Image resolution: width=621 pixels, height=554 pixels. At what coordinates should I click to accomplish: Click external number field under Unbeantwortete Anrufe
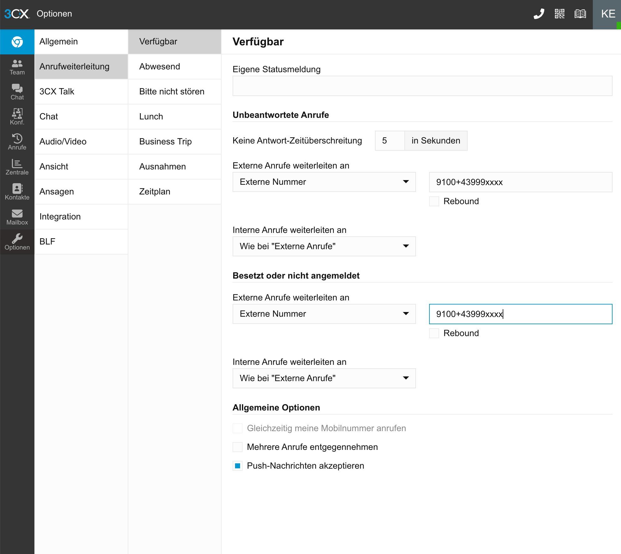pos(521,182)
